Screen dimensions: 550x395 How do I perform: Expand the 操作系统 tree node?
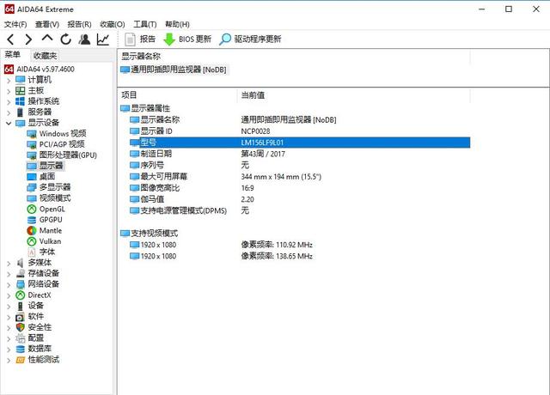pos(9,102)
